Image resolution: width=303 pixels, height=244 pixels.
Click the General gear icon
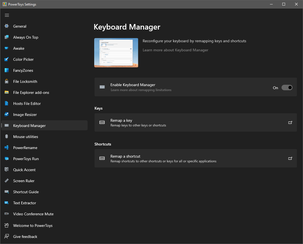click(x=7, y=26)
